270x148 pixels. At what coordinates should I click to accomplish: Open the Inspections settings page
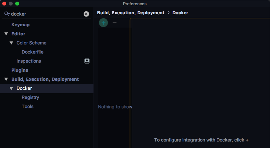29,61
